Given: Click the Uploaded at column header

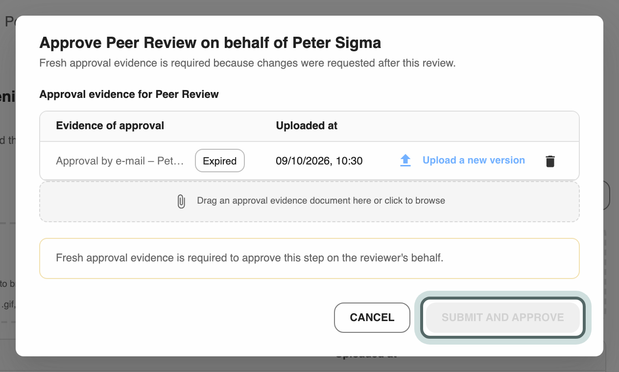Looking at the screenshot, I should [x=307, y=126].
